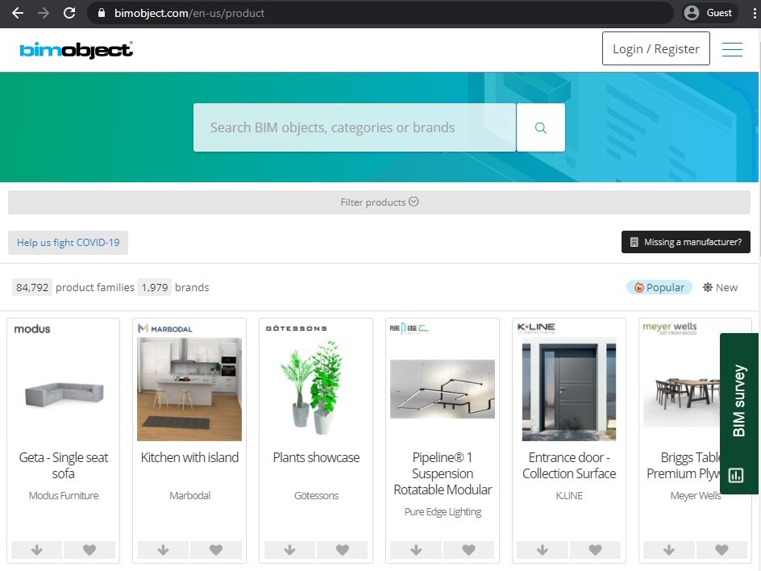
Task: Click the padlock icon in the address bar
Action: click(102, 13)
